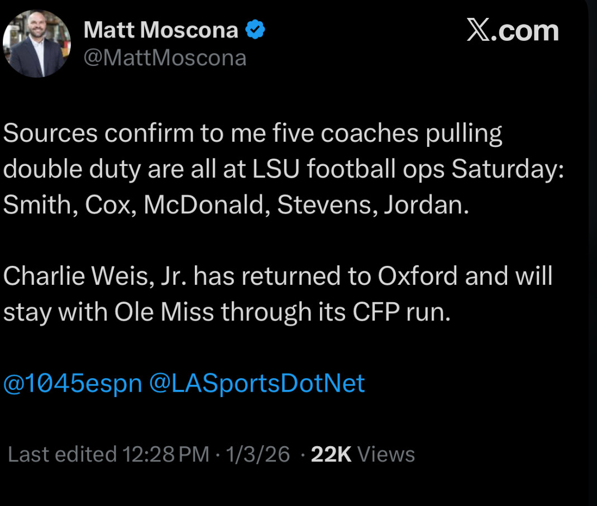Image resolution: width=597 pixels, height=506 pixels.
Task: Open the @1045espn mention
Action: coord(73,384)
